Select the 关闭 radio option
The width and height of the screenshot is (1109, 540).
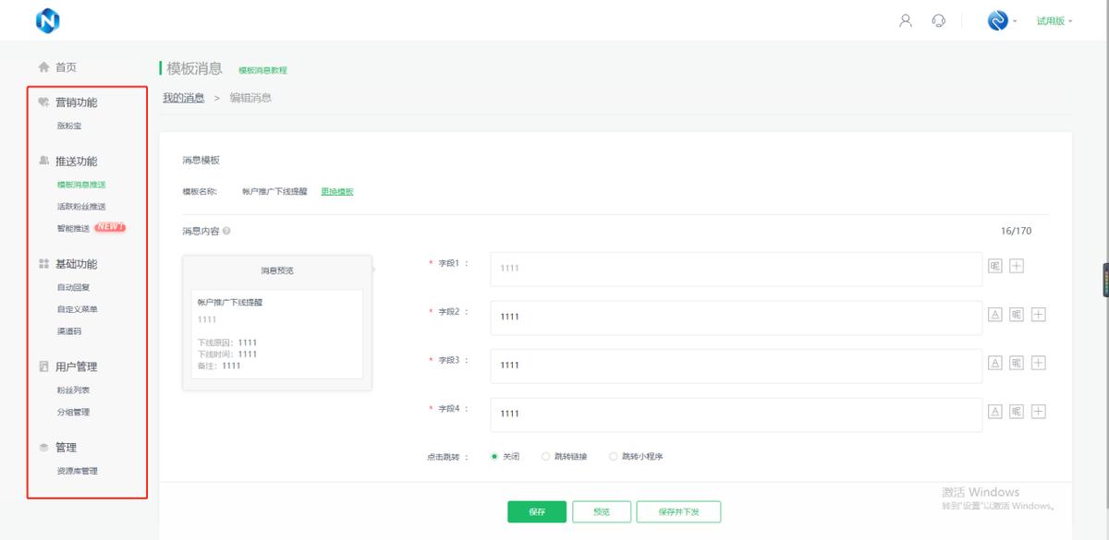tap(495, 456)
